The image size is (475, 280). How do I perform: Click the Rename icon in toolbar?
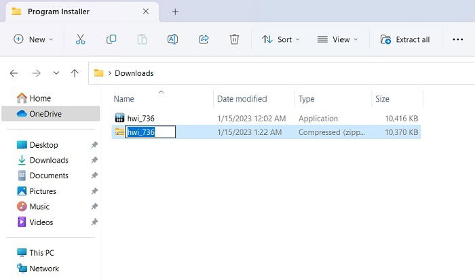172,39
